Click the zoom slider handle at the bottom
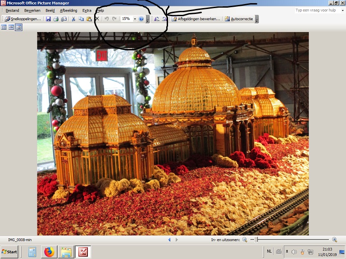 [256, 240]
